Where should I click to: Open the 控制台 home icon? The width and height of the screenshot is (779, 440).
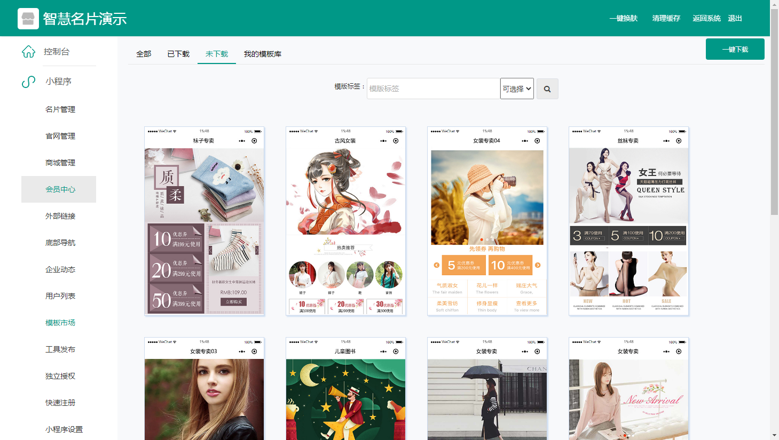28,52
